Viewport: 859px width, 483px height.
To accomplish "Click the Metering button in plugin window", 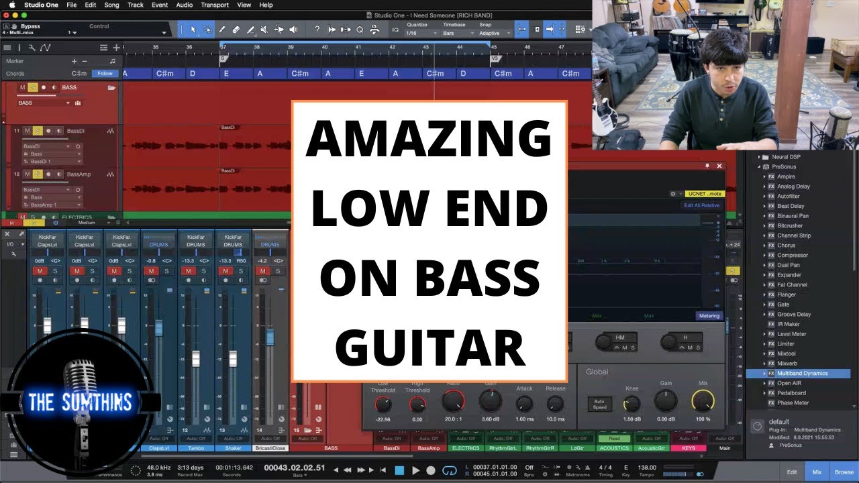I will 709,316.
